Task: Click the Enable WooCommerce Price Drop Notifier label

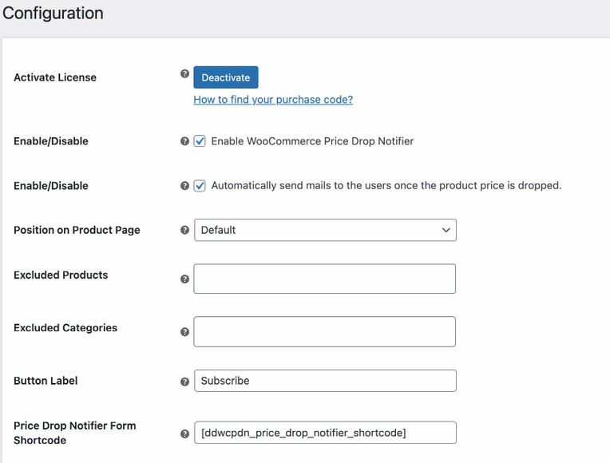Action: 312,141
